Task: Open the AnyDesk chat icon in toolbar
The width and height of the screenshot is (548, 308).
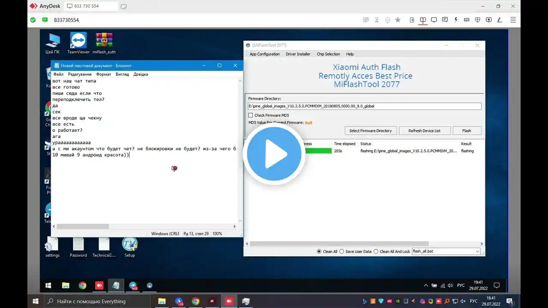Action: [445, 20]
